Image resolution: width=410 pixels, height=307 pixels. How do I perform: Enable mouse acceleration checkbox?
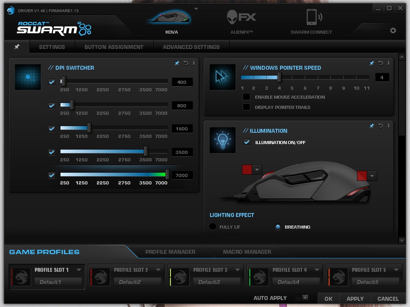click(x=246, y=97)
